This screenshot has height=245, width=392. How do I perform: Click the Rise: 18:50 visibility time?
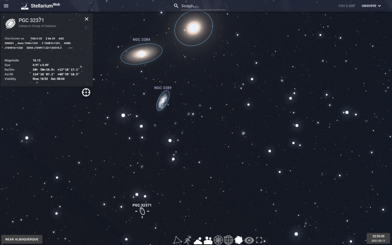40,79
